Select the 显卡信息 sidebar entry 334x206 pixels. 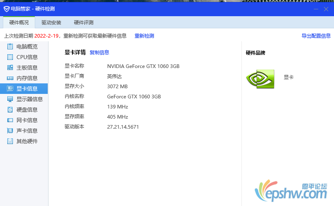(24, 89)
